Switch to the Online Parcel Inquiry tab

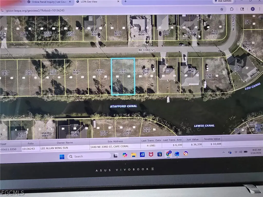(49, 2)
